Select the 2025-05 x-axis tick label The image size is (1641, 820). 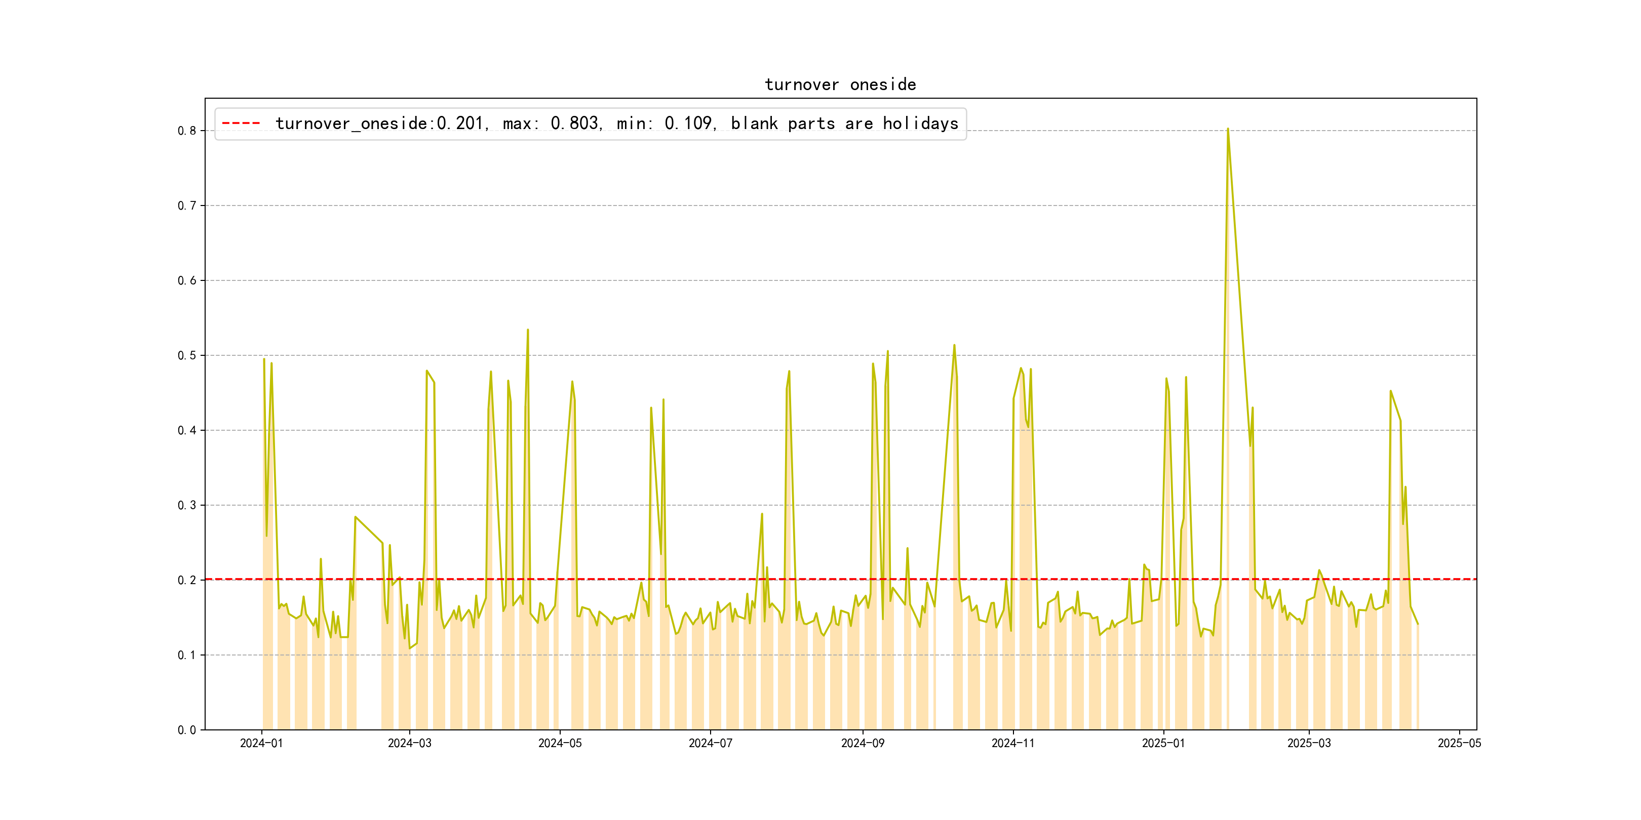1460,743
